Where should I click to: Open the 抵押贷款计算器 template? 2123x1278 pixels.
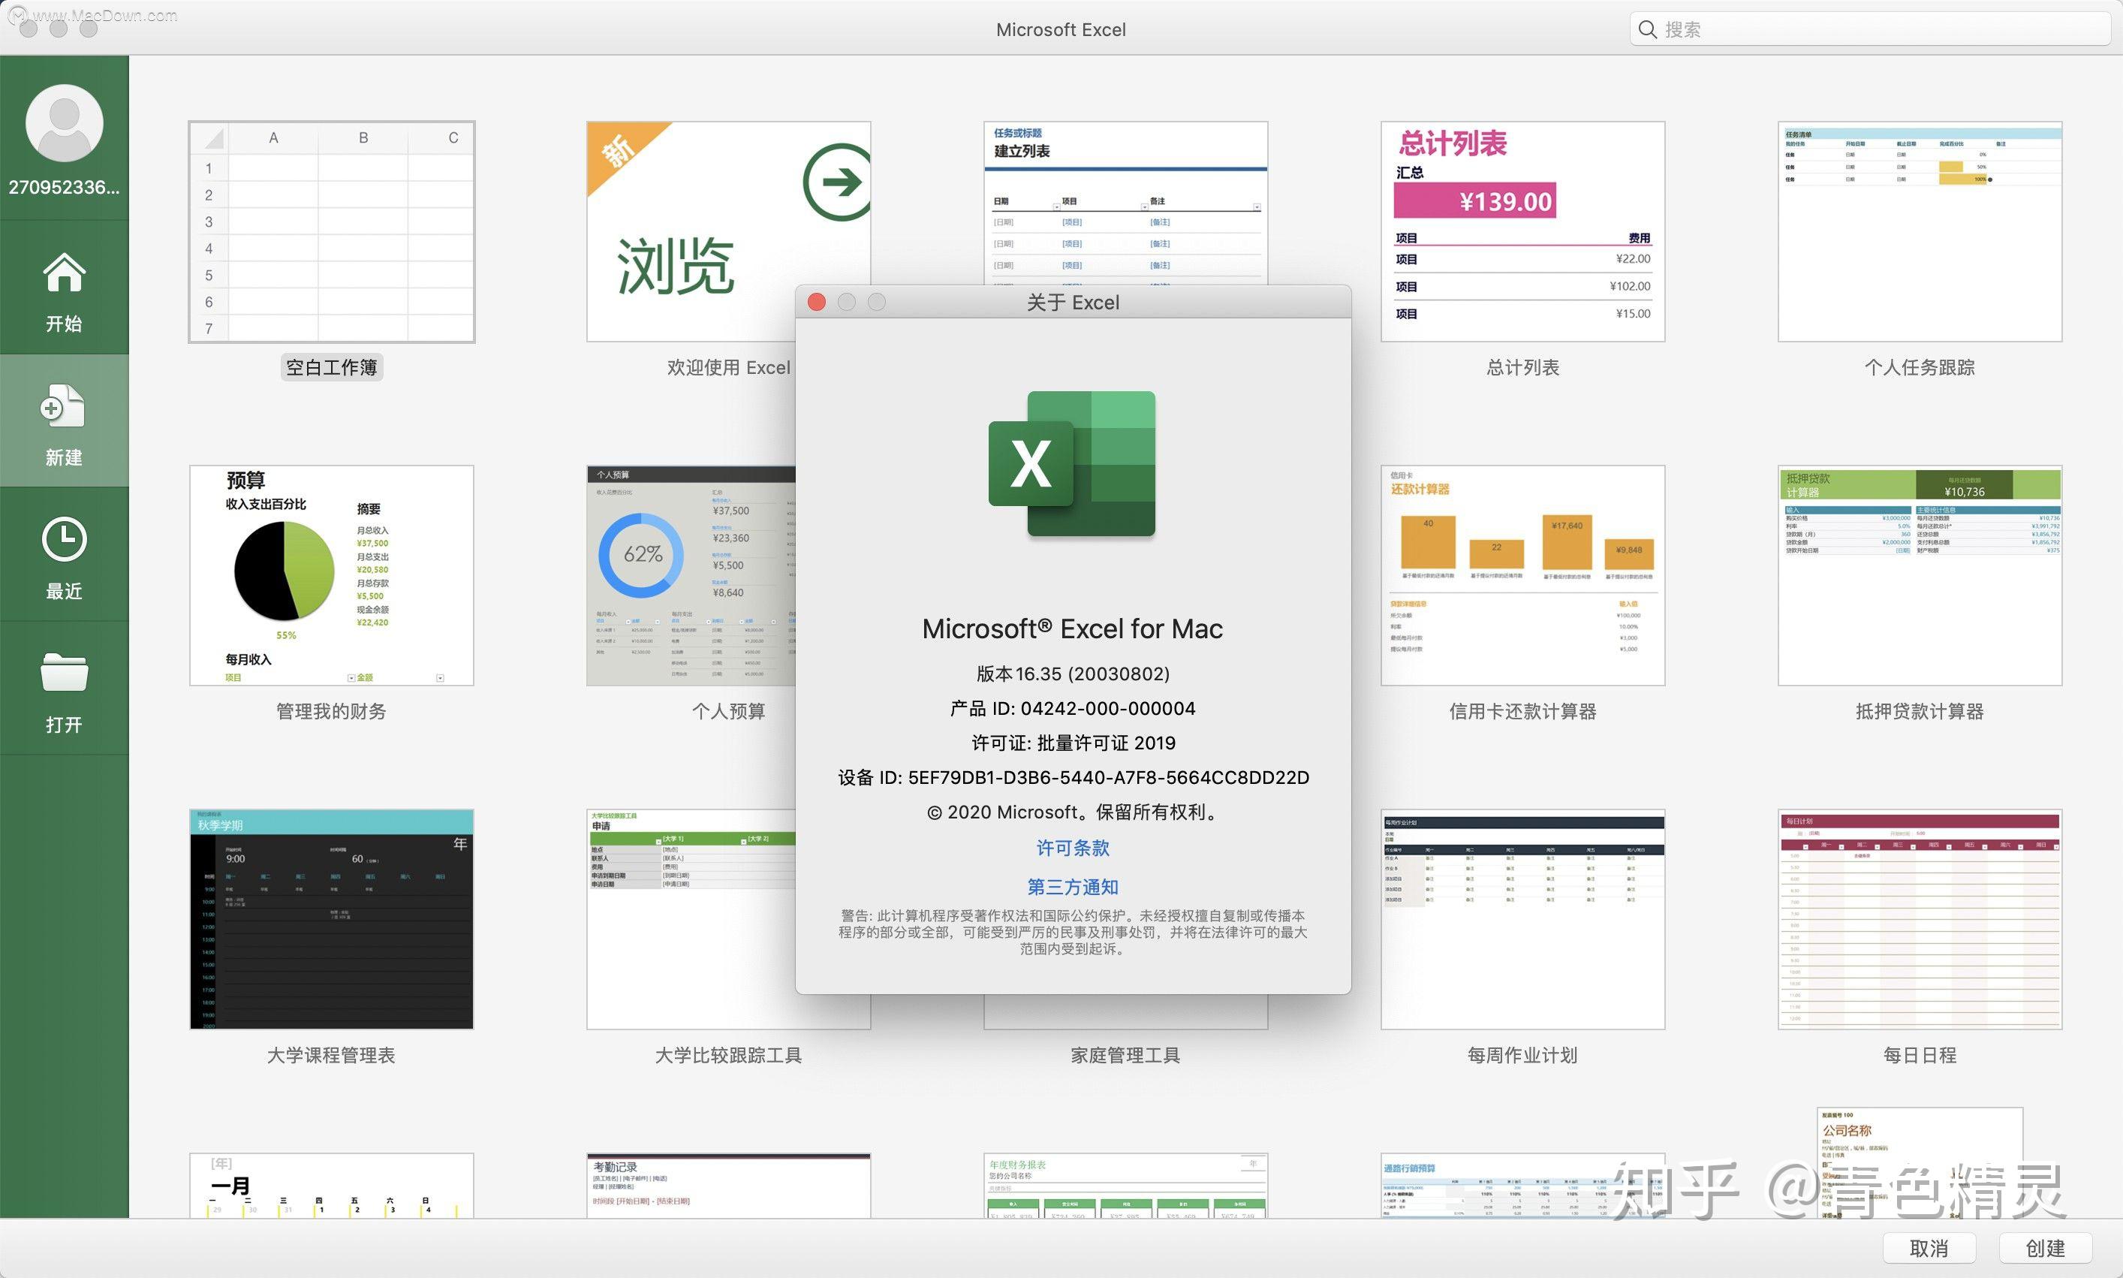click(x=1919, y=574)
